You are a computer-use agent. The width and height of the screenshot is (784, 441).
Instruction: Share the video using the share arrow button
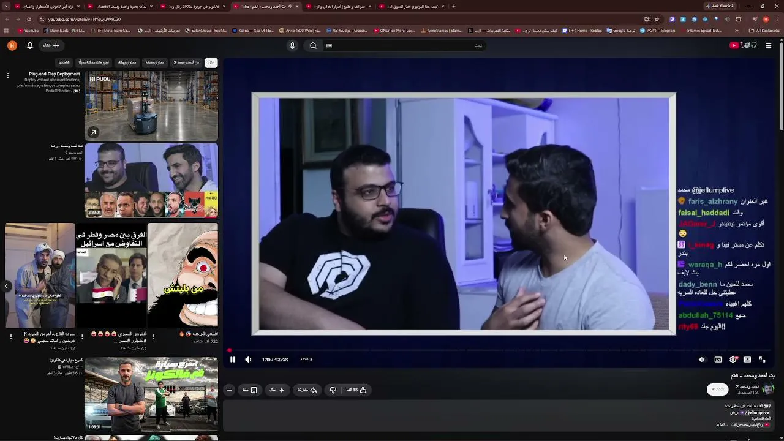tap(307, 390)
